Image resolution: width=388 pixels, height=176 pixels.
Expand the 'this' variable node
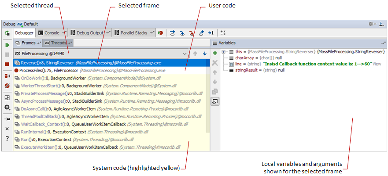click(223, 52)
